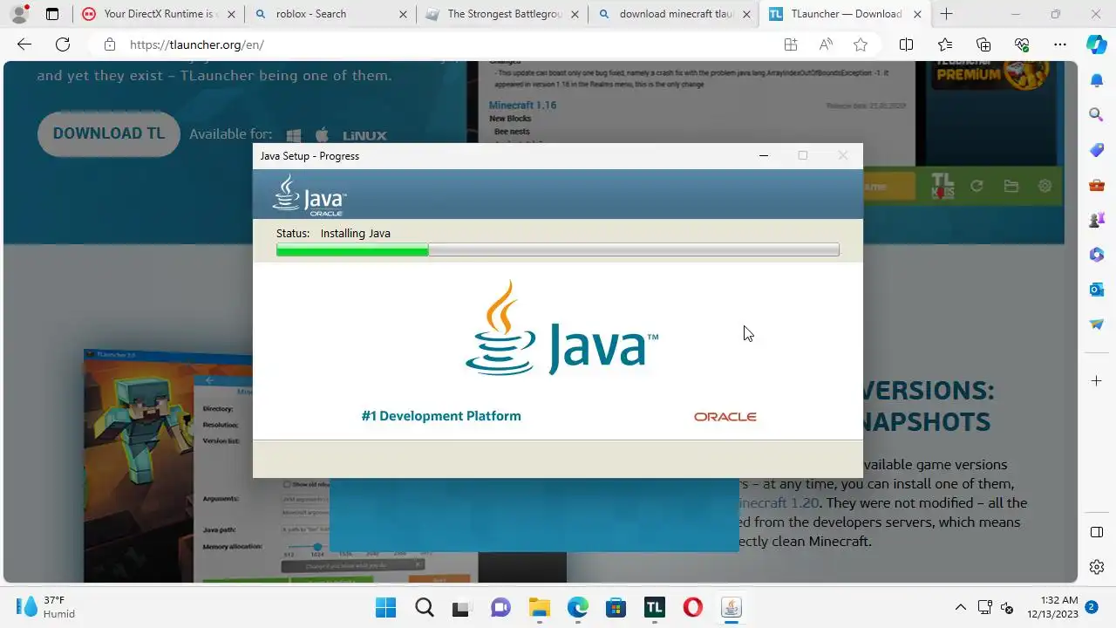Viewport: 1116px width, 628px height.
Task: Click 'Minecraft 1.16' heading in launcher preview
Action: click(522, 105)
